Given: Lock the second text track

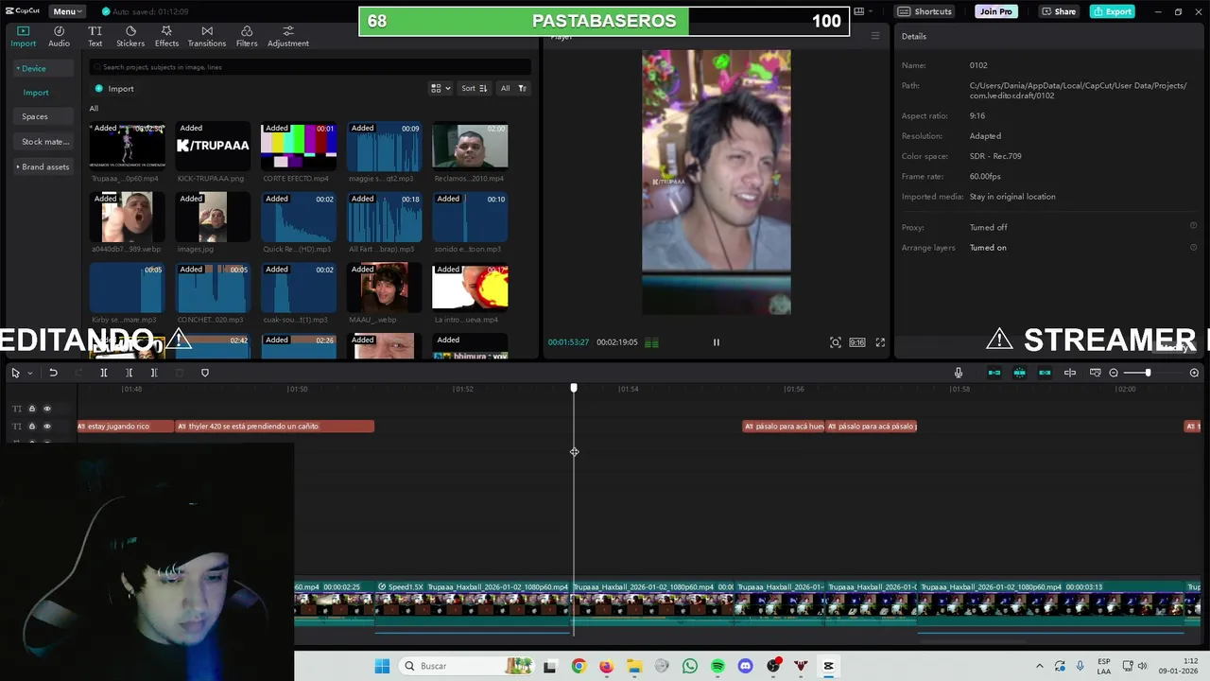Looking at the screenshot, I should pos(31,427).
